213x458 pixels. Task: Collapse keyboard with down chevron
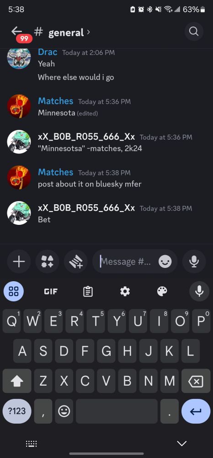[182, 443]
